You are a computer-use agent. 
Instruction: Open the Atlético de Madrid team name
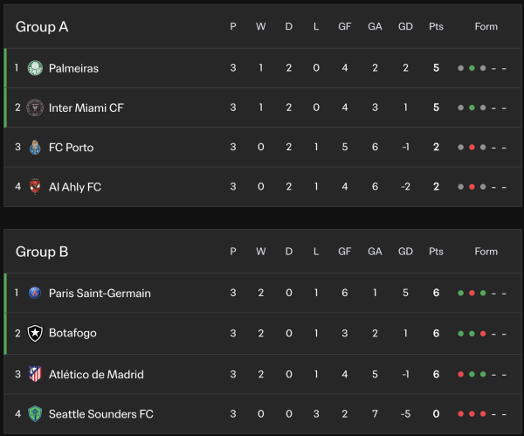click(96, 374)
